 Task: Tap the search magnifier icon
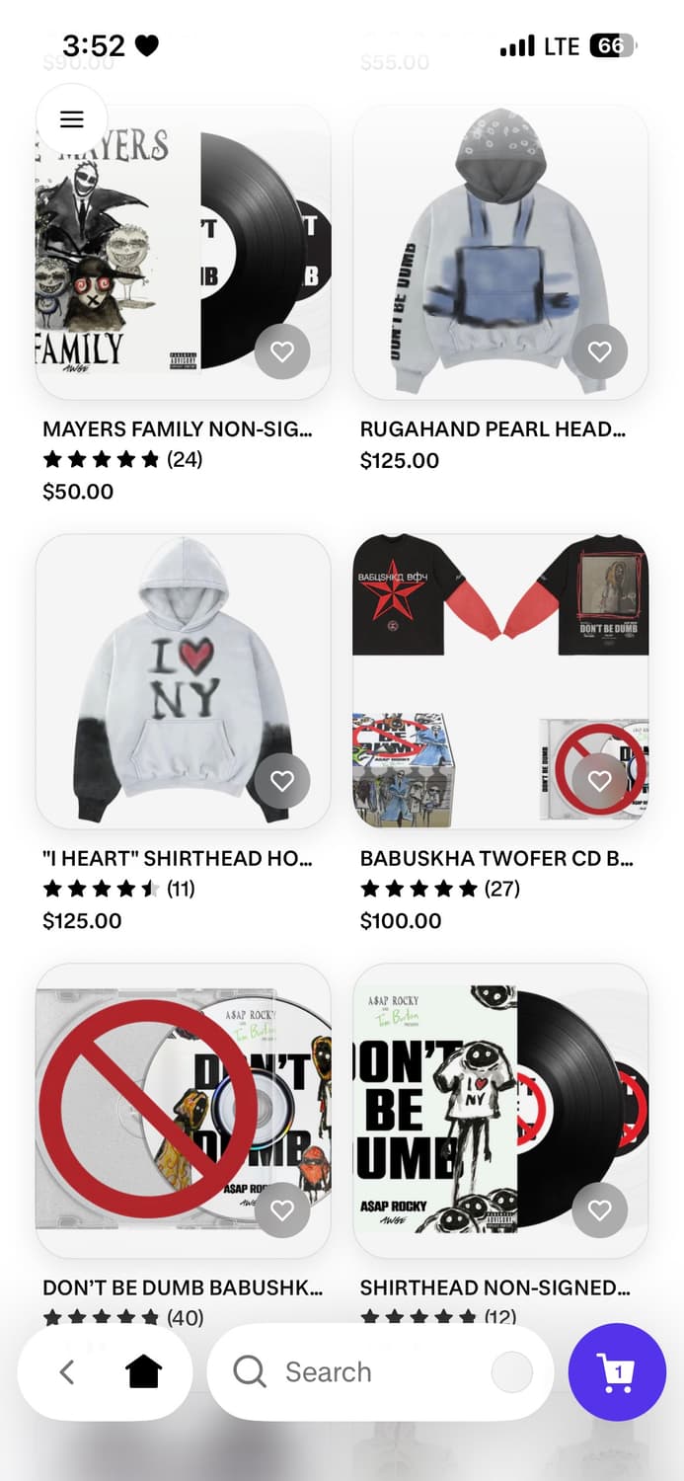tap(250, 1371)
